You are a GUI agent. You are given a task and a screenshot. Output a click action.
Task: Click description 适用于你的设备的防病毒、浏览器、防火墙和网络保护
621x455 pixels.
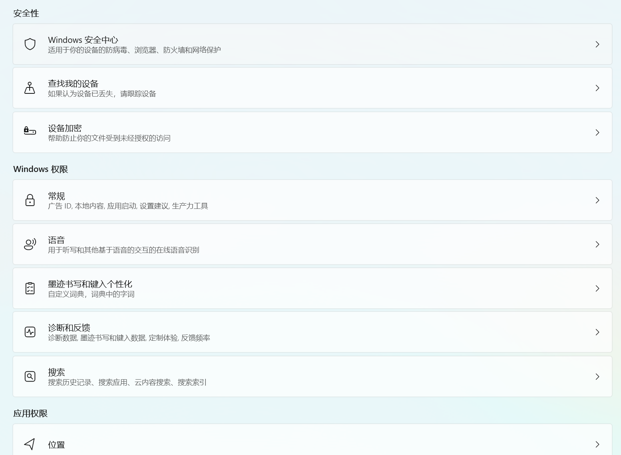(x=135, y=50)
